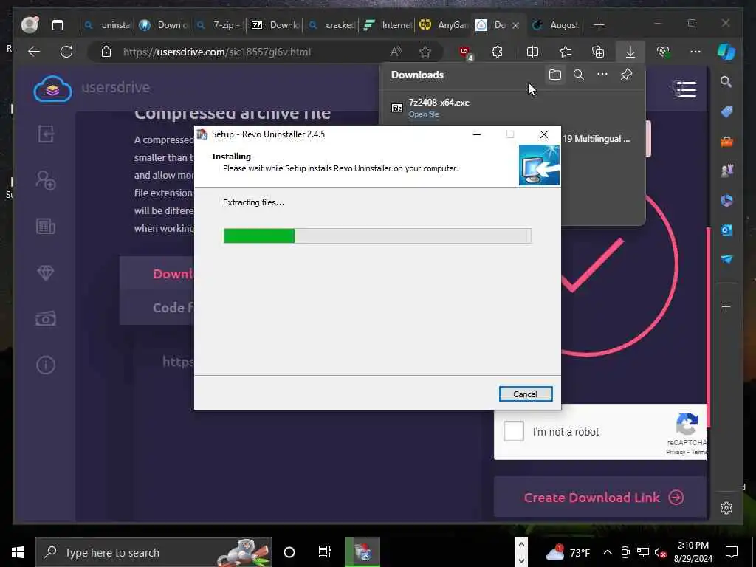
Task: Open more options in Downloads panel
Action: click(x=602, y=75)
